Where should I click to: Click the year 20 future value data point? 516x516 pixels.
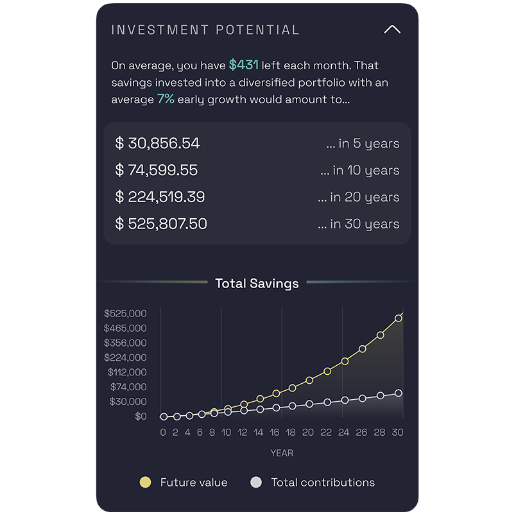pos(309,381)
